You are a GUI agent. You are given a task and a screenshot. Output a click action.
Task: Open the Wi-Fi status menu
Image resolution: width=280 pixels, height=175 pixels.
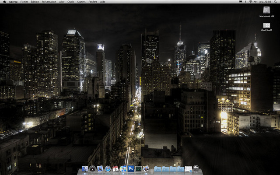pyautogui.click(x=250, y=2)
